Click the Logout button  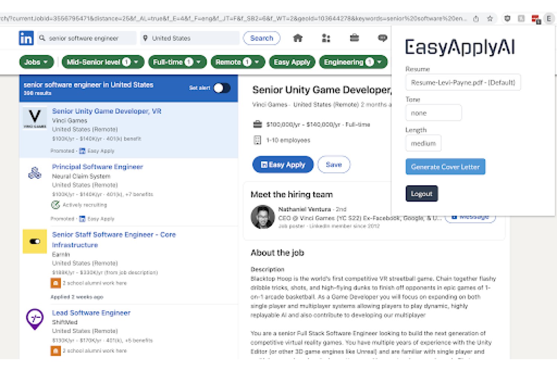421,194
